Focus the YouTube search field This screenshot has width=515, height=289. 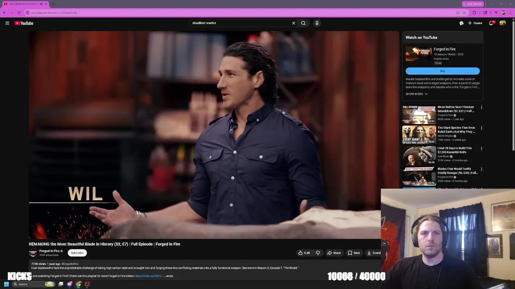[x=241, y=23]
